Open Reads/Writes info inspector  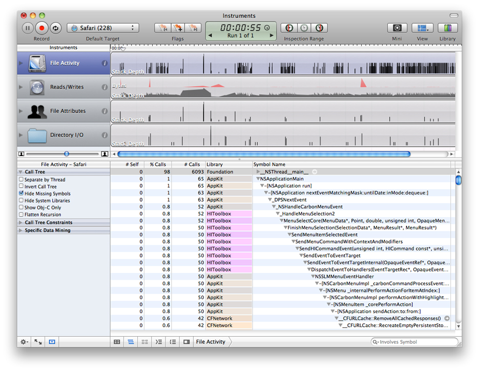(x=105, y=87)
